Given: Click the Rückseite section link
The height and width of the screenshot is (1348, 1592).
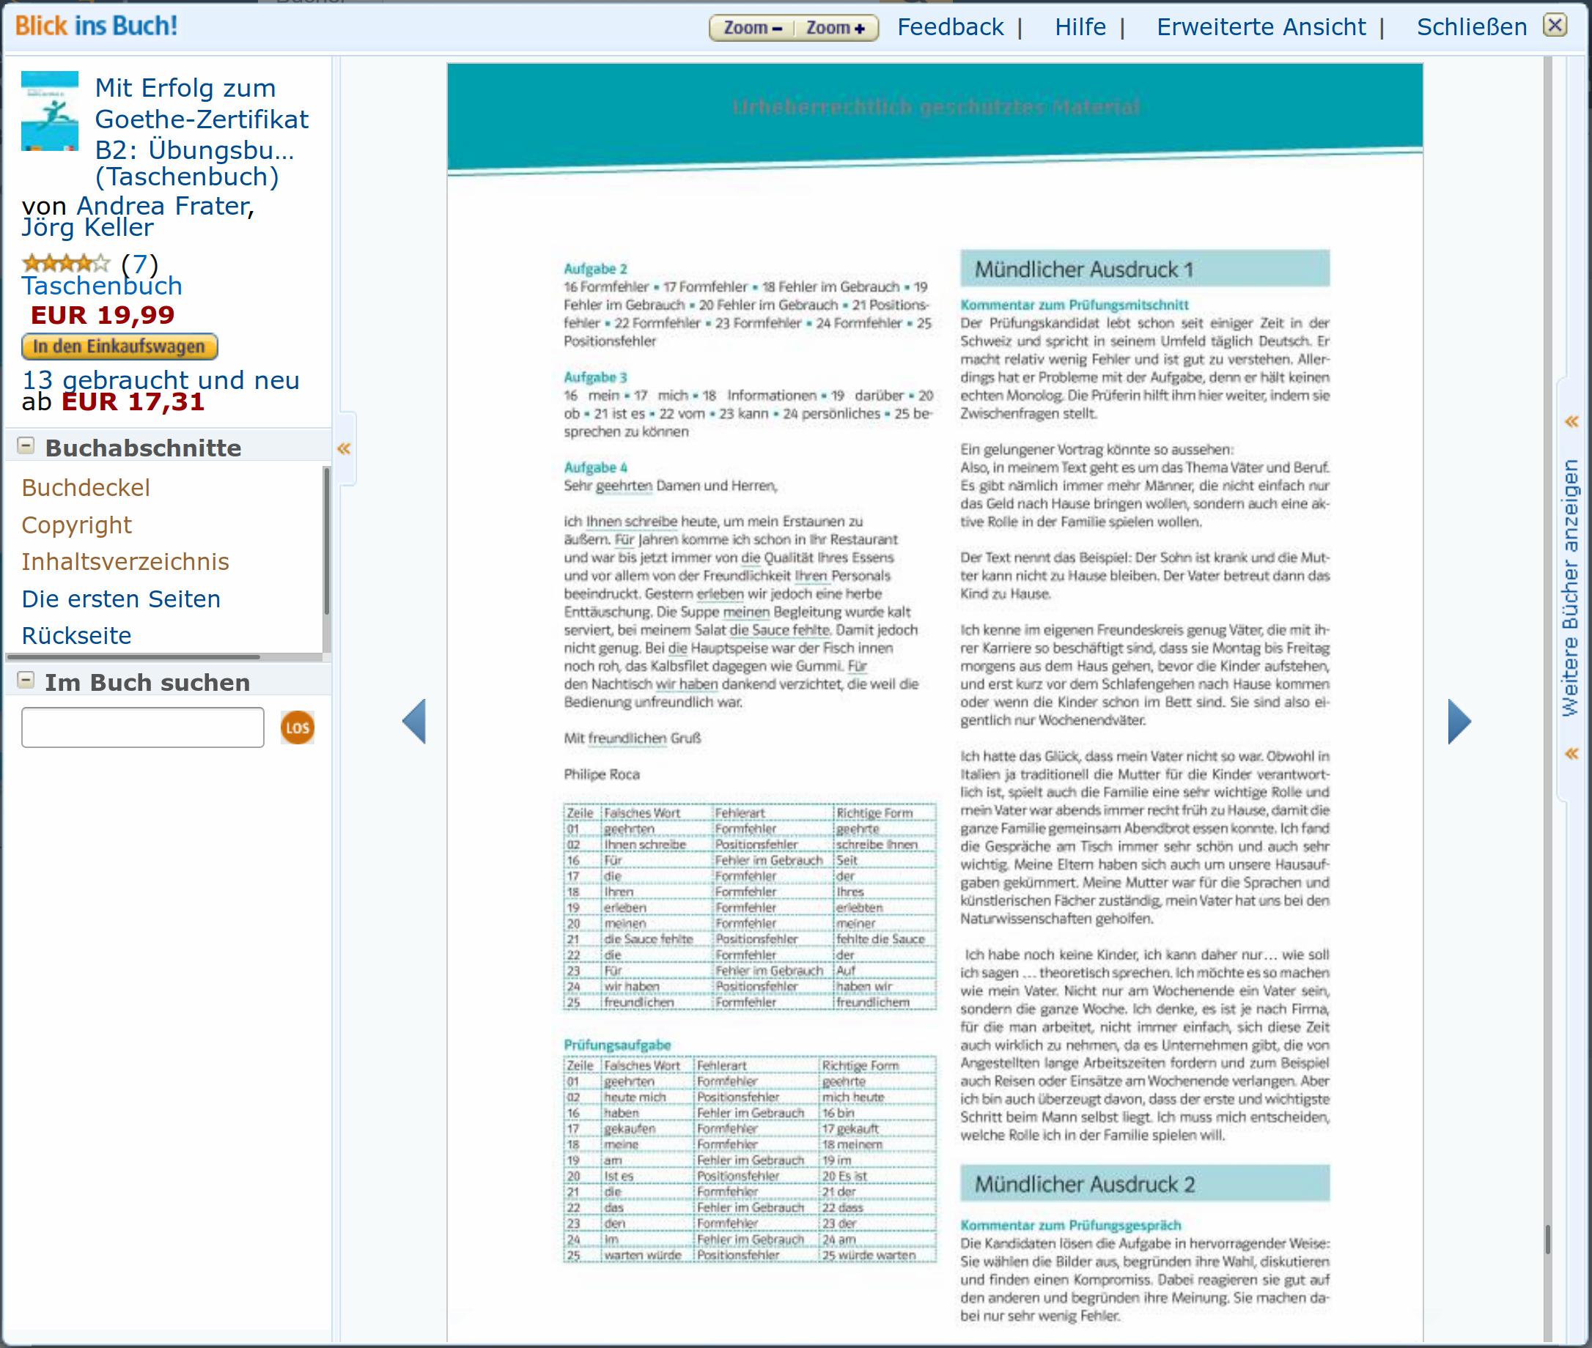Looking at the screenshot, I should point(78,635).
